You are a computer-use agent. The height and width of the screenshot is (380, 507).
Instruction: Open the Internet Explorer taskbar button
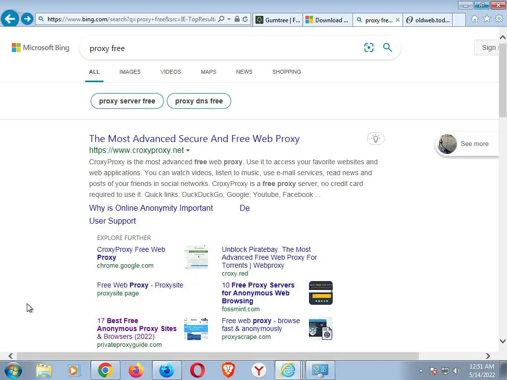tap(288, 370)
